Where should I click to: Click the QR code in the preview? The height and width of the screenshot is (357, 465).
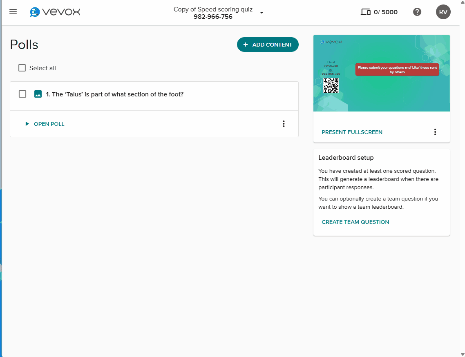331,85
